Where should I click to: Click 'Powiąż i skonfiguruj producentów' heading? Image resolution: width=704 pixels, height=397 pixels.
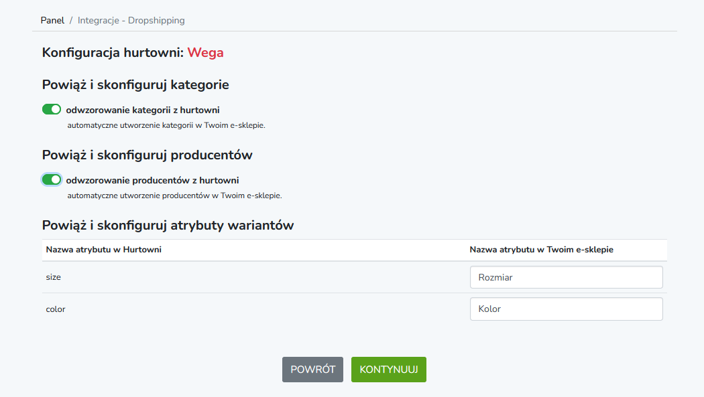click(148, 155)
